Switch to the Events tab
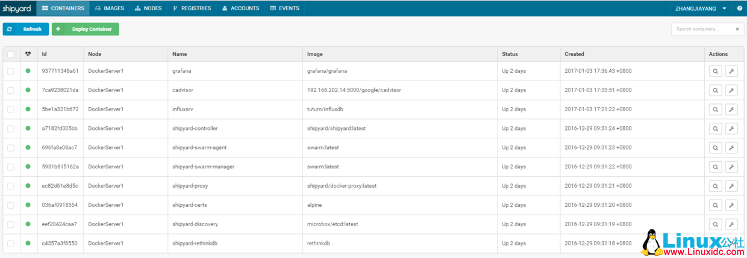 pyautogui.click(x=285, y=8)
